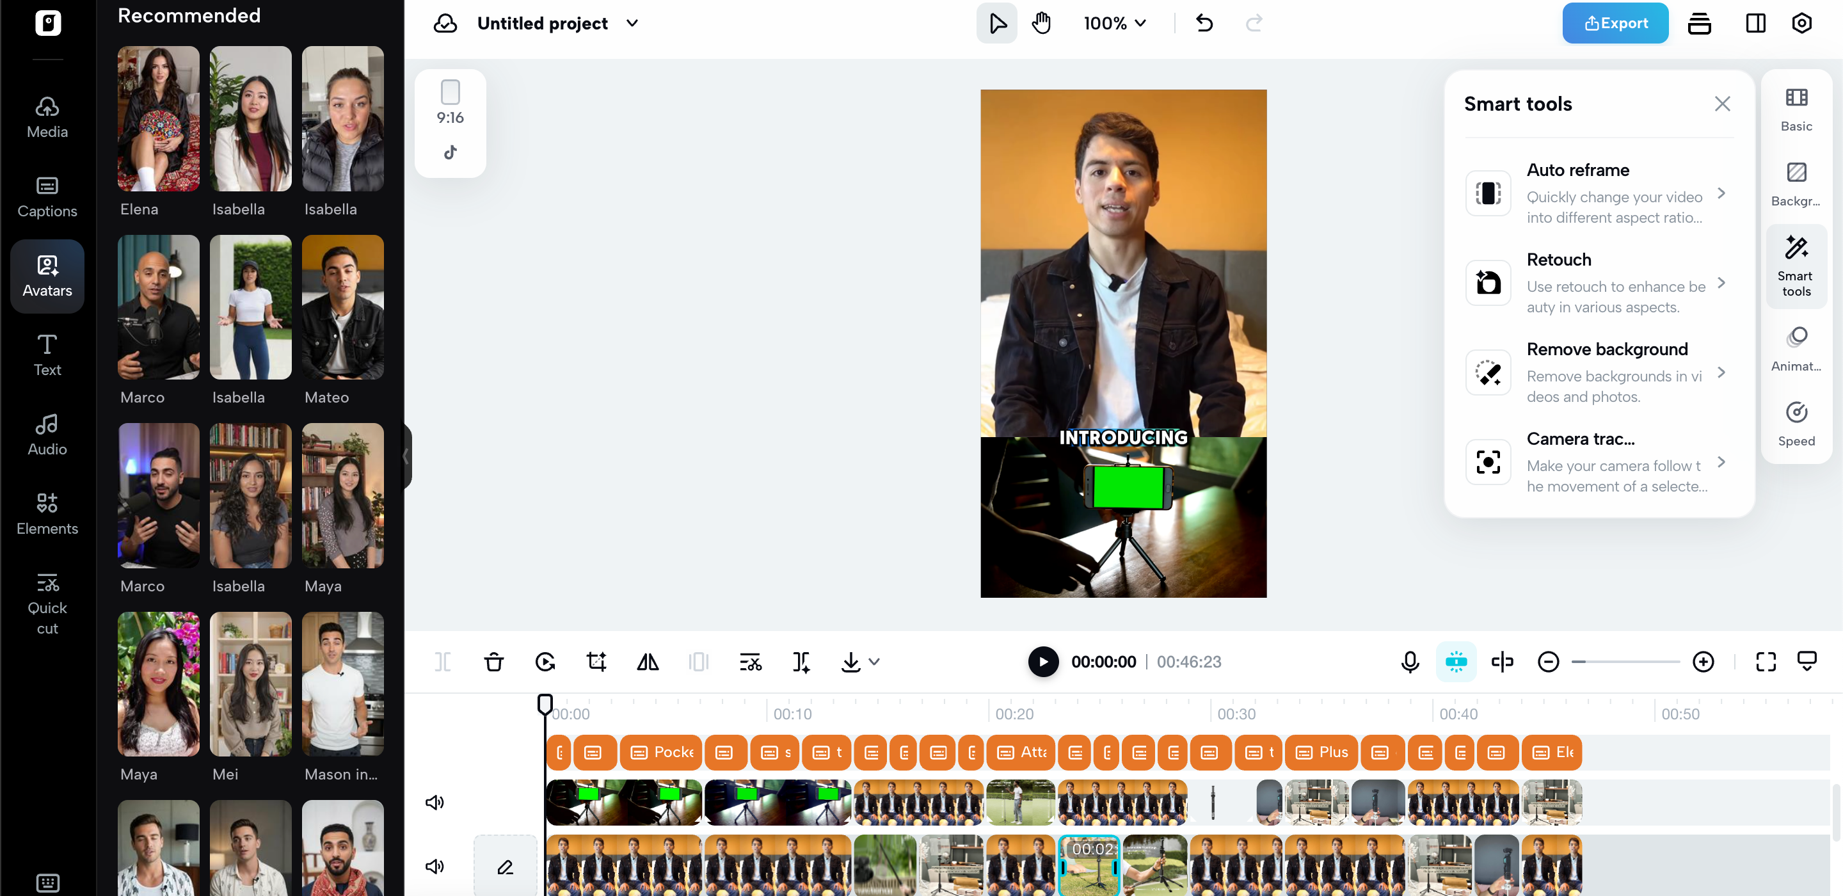Select the crop tool icon
This screenshot has height=896, width=1843.
596,662
